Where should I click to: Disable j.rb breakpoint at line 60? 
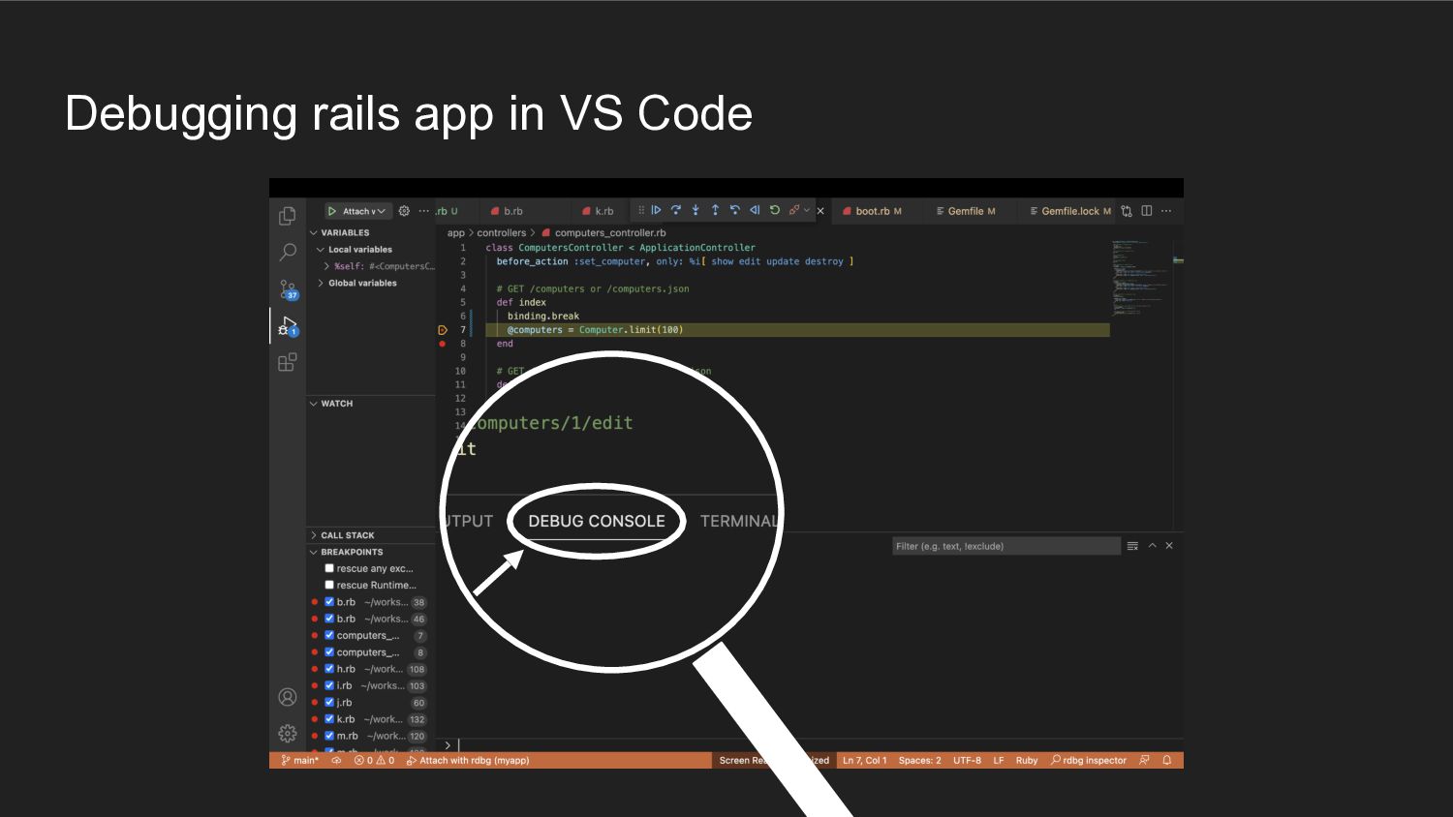pos(329,702)
